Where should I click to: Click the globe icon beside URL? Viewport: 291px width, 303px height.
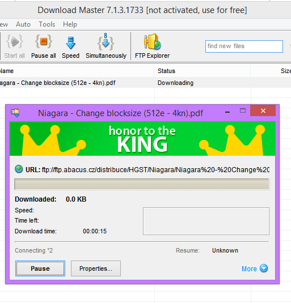[x=19, y=169]
